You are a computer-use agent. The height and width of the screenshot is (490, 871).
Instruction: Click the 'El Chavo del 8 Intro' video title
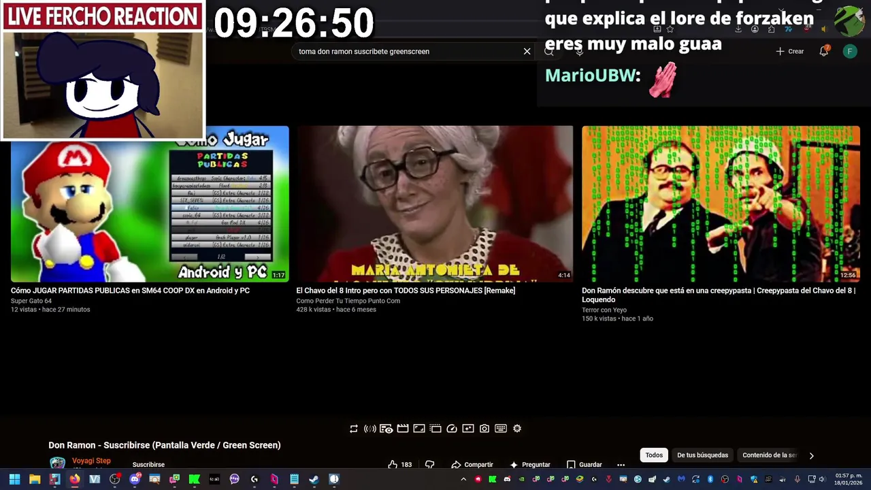(406, 291)
